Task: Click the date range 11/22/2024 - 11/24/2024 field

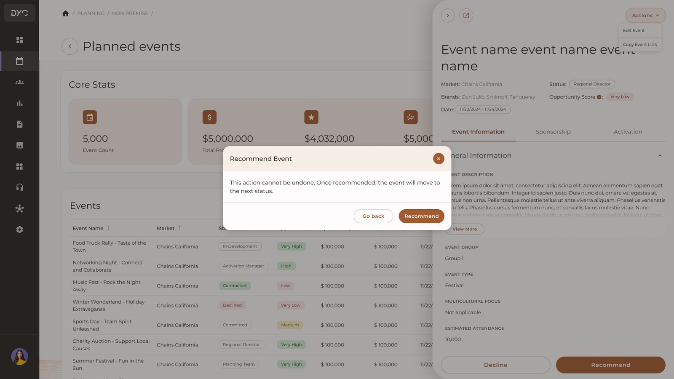Action: click(x=483, y=109)
